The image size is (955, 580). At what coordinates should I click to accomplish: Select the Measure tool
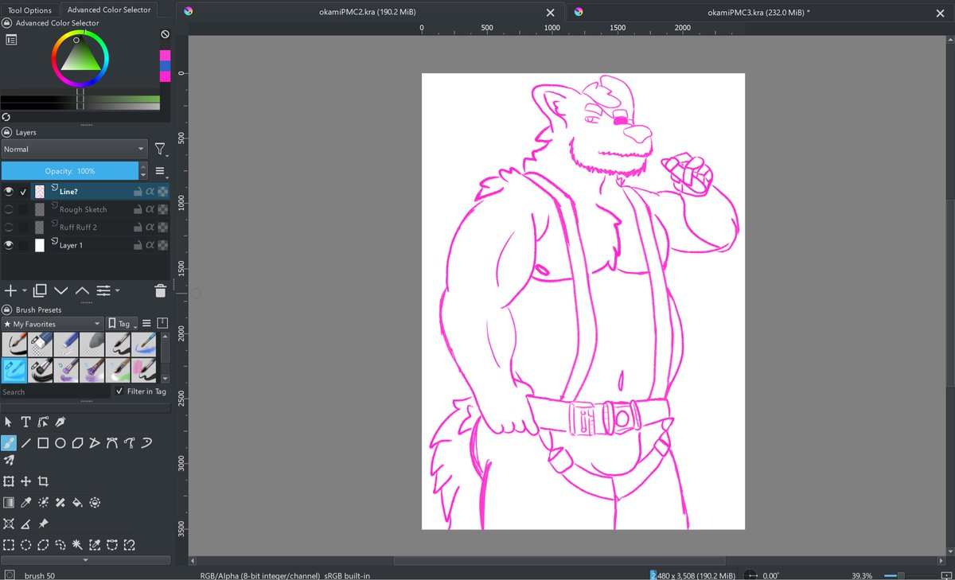[25, 524]
